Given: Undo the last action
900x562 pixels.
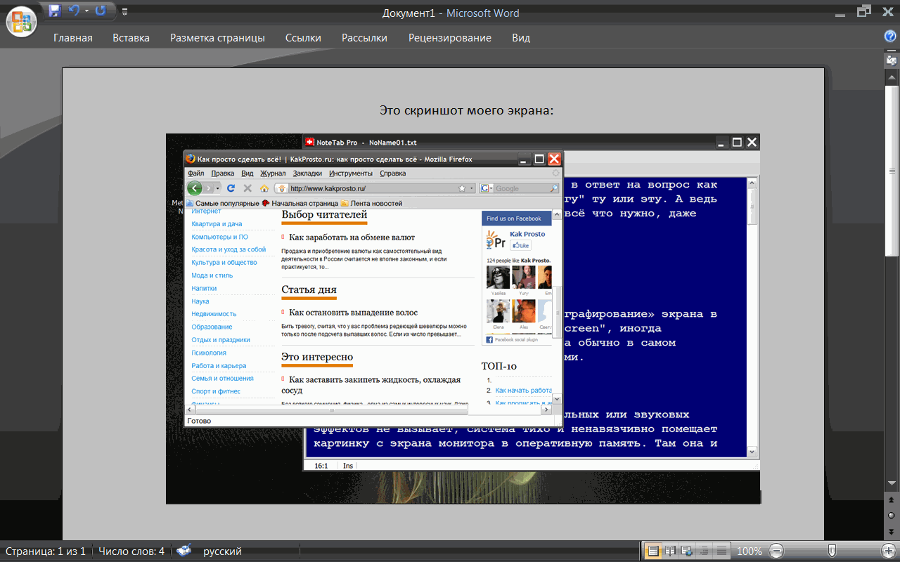Looking at the screenshot, I should [x=74, y=11].
